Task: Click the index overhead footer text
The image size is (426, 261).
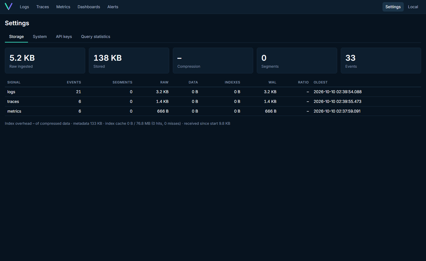Action: pos(117,124)
